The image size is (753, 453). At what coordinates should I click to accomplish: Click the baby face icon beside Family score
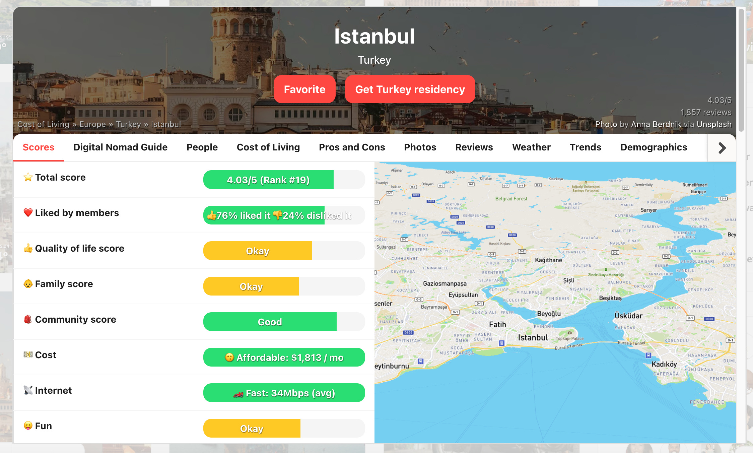[28, 284]
